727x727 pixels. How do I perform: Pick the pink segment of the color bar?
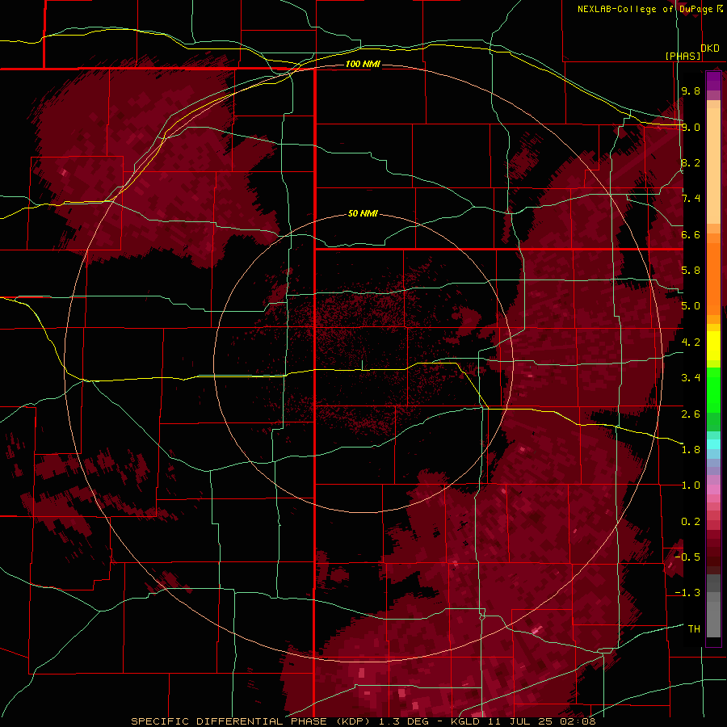click(x=713, y=490)
